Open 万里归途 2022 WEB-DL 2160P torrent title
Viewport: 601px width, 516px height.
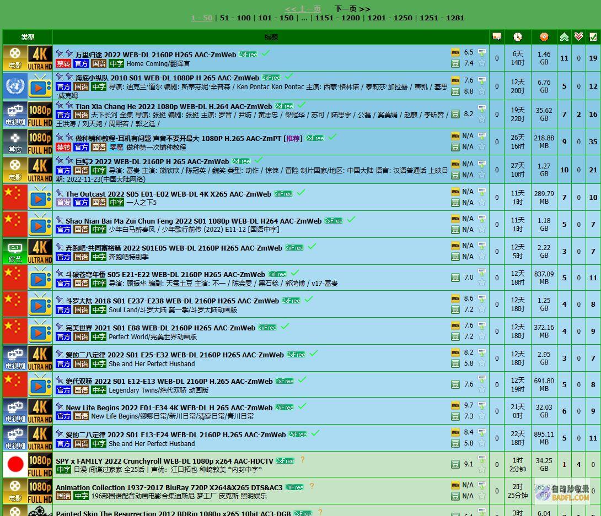(x=155, y=55)
